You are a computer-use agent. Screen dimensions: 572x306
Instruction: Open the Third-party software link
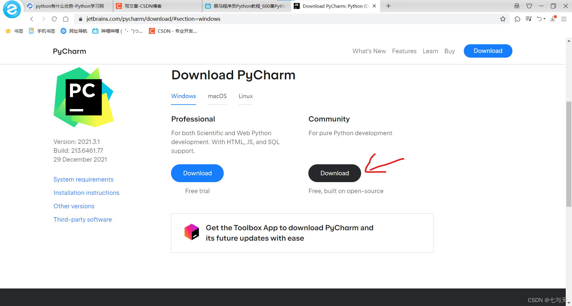pos(83,220)
